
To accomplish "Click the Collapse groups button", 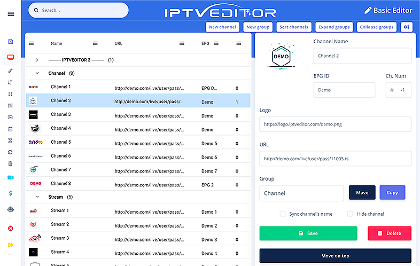I will (377, 27).
